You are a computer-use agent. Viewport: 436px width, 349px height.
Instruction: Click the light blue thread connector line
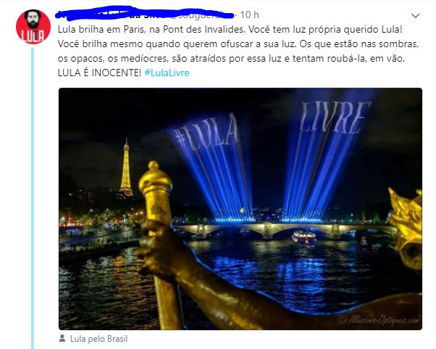[x=33, y=198]
